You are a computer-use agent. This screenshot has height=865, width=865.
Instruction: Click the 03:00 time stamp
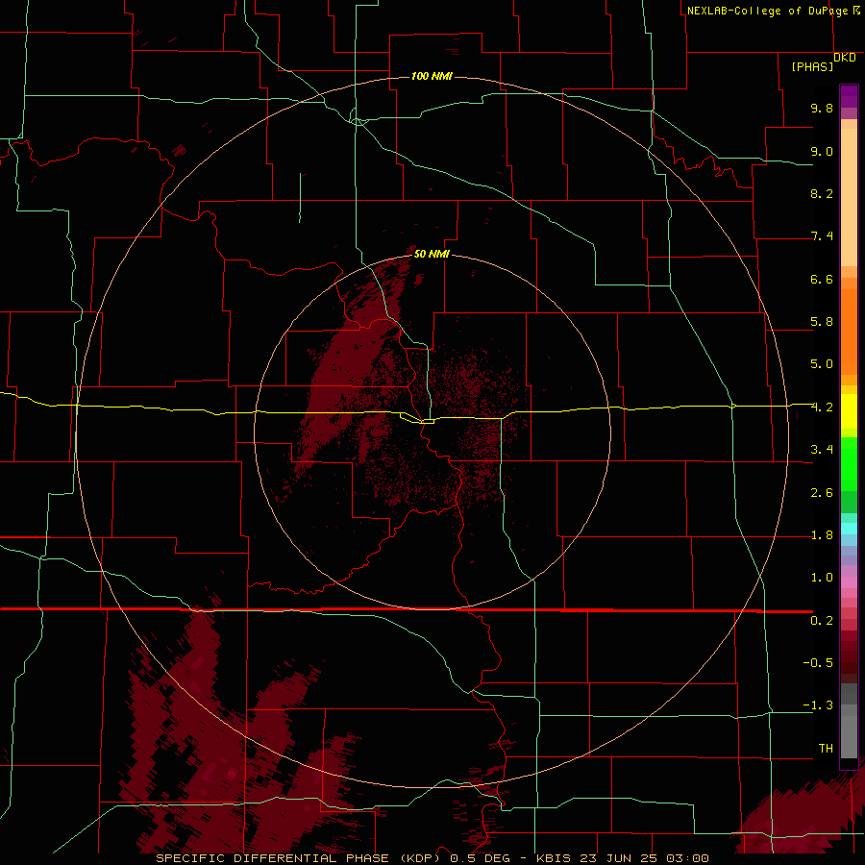click(x=687, y=858)
